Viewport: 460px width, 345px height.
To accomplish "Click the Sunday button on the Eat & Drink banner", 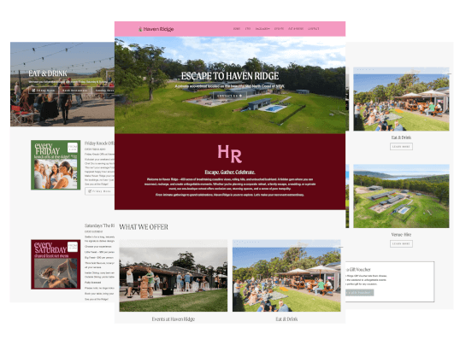I will (x=103, y=91).
